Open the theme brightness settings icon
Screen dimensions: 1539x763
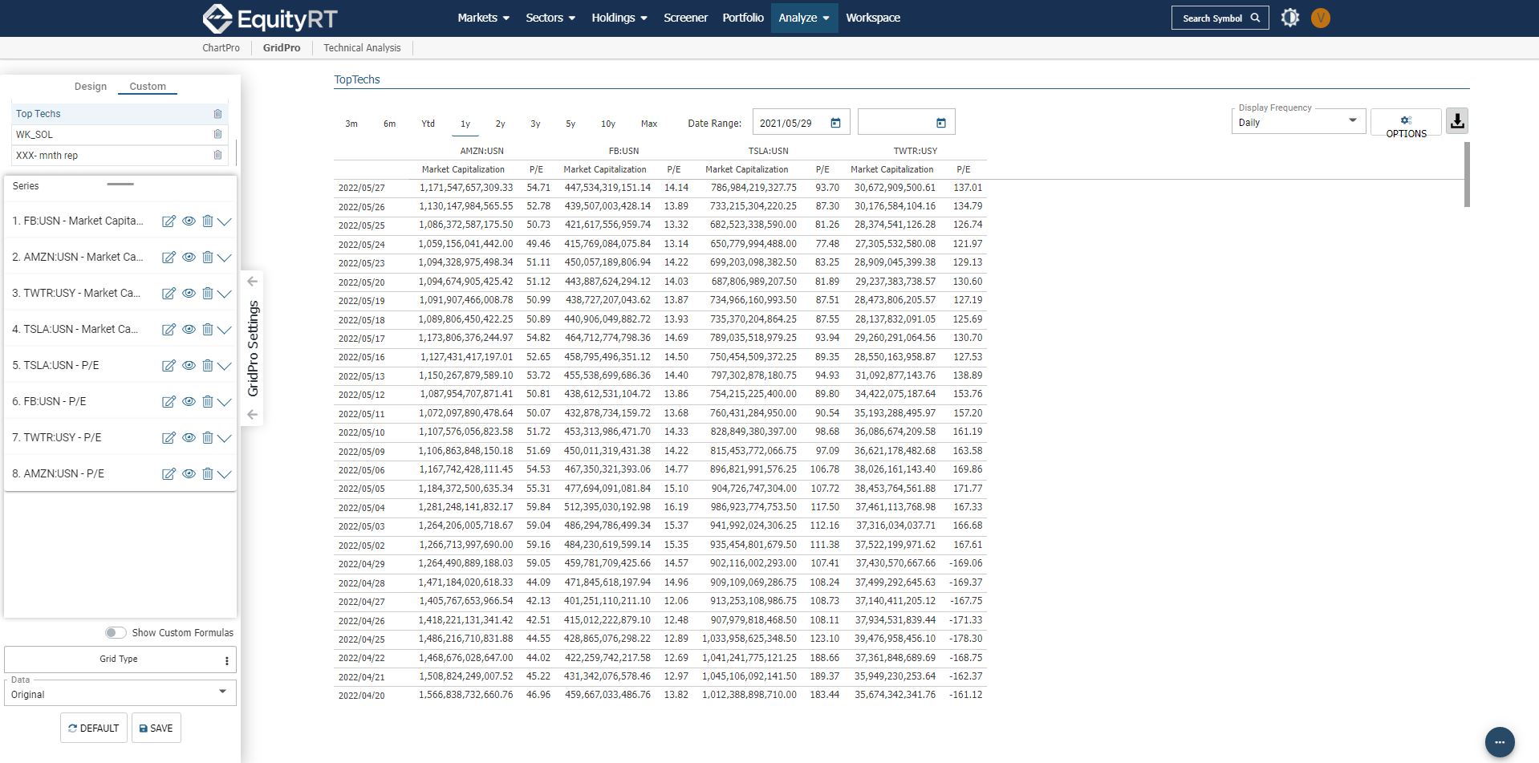[1289, 18]
